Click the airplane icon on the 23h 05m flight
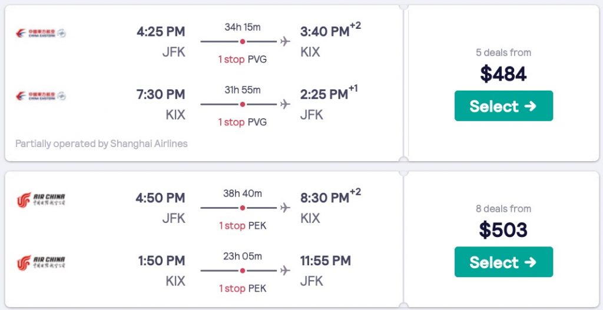This screenshot has height=310, width=603. 286,271
